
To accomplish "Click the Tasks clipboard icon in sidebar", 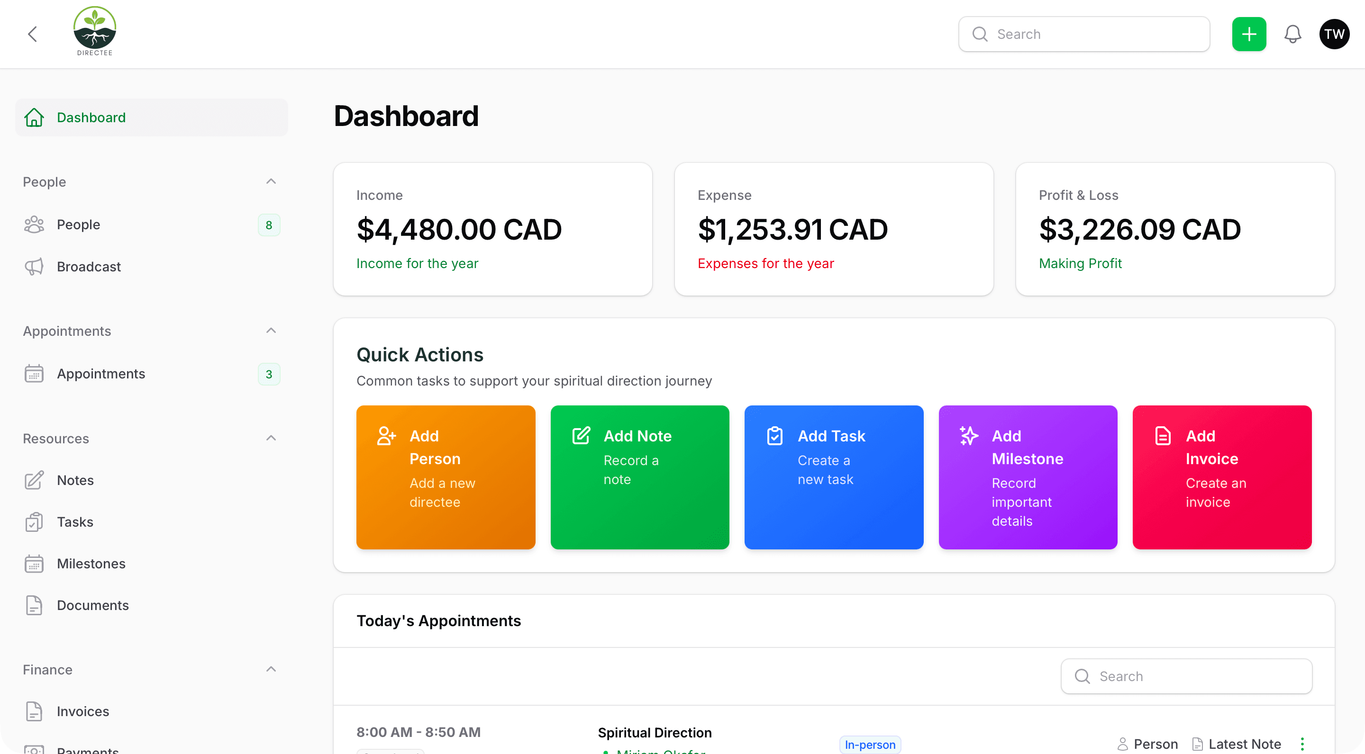I will [x=34, y=522].
